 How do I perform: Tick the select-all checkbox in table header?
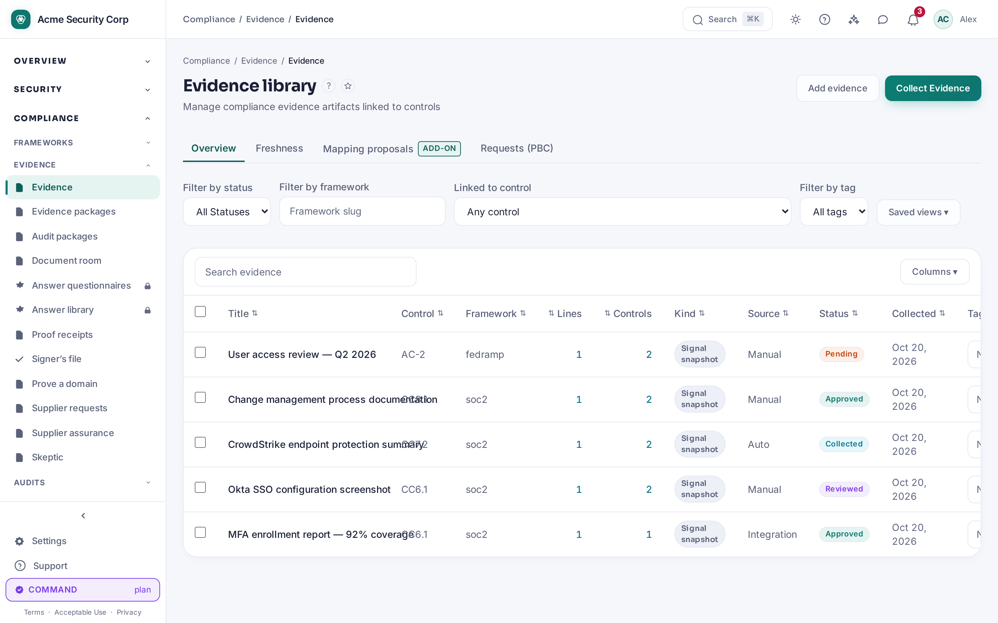tap(200, 311)
